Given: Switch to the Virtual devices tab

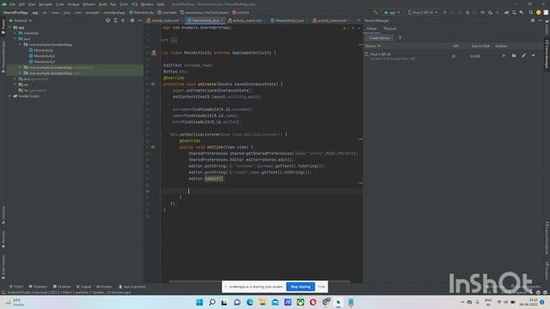Looking at the screenshot, I should coord(371,28).
